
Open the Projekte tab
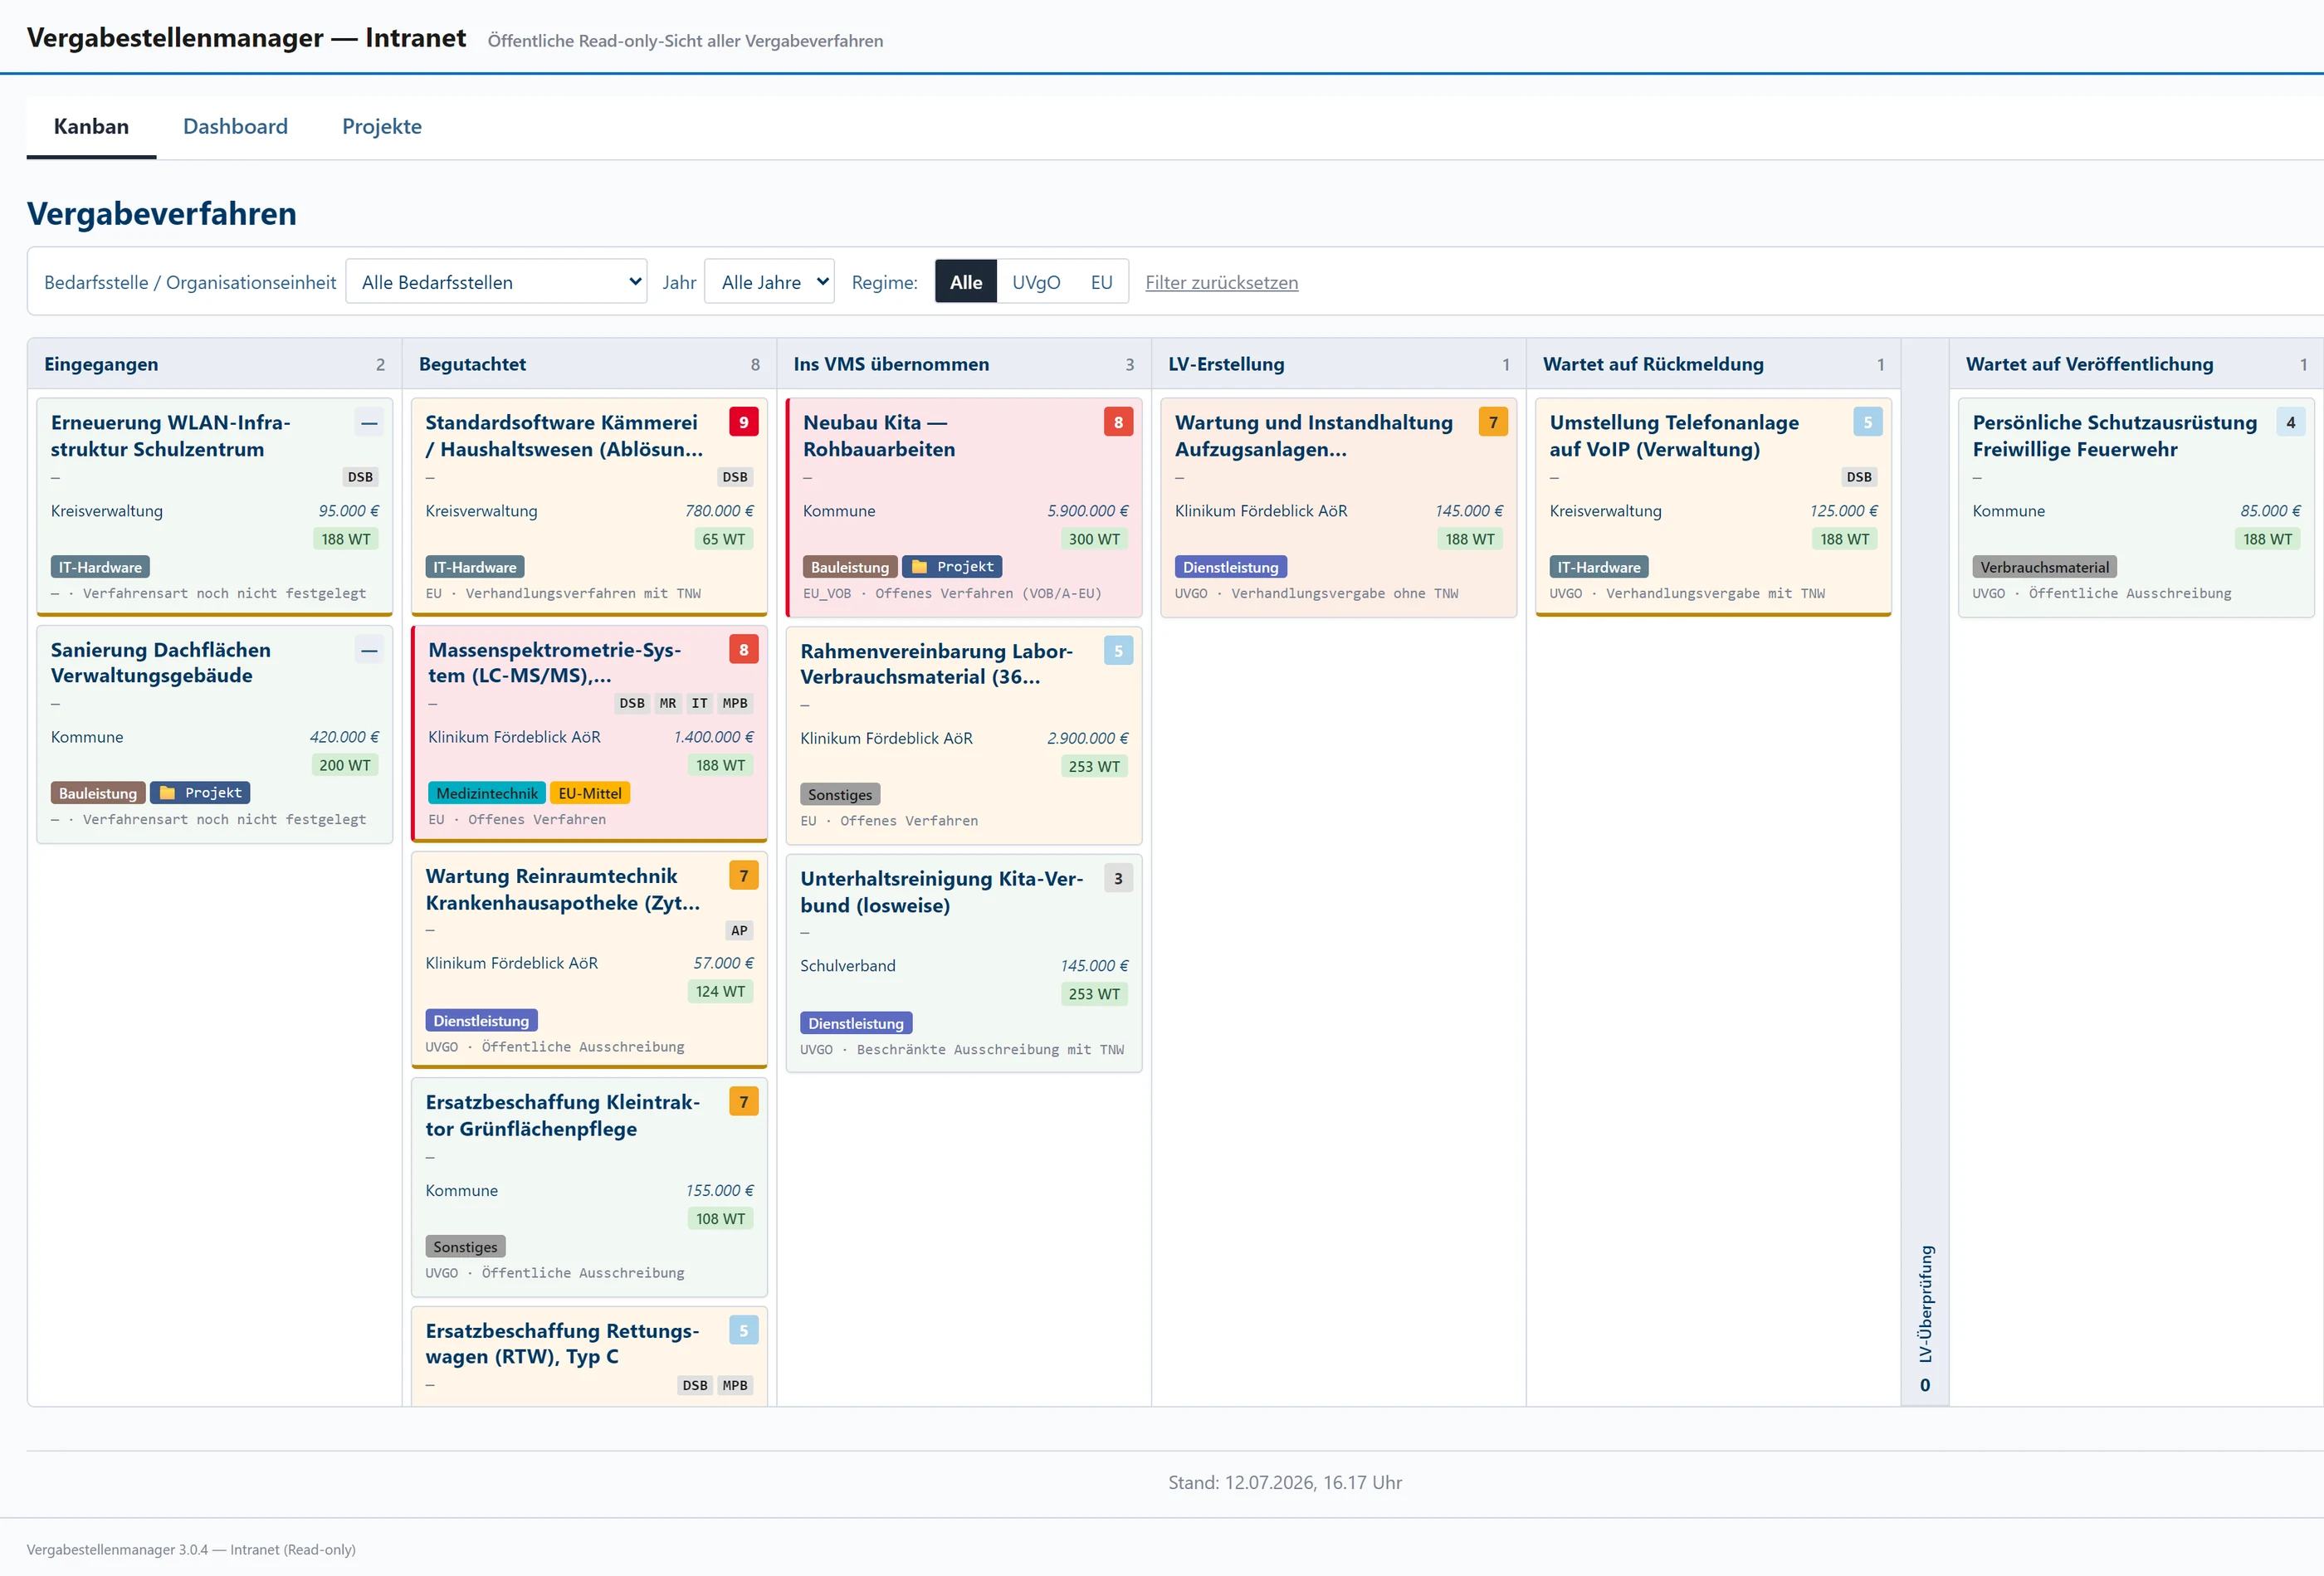click(382, 126)
